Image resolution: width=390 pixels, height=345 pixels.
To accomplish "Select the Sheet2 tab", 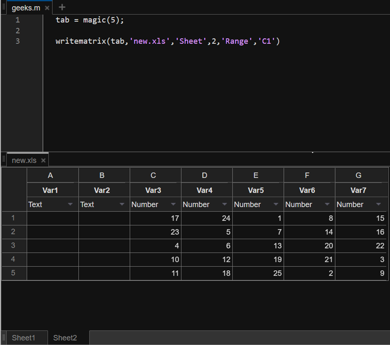I will (65, 338).
